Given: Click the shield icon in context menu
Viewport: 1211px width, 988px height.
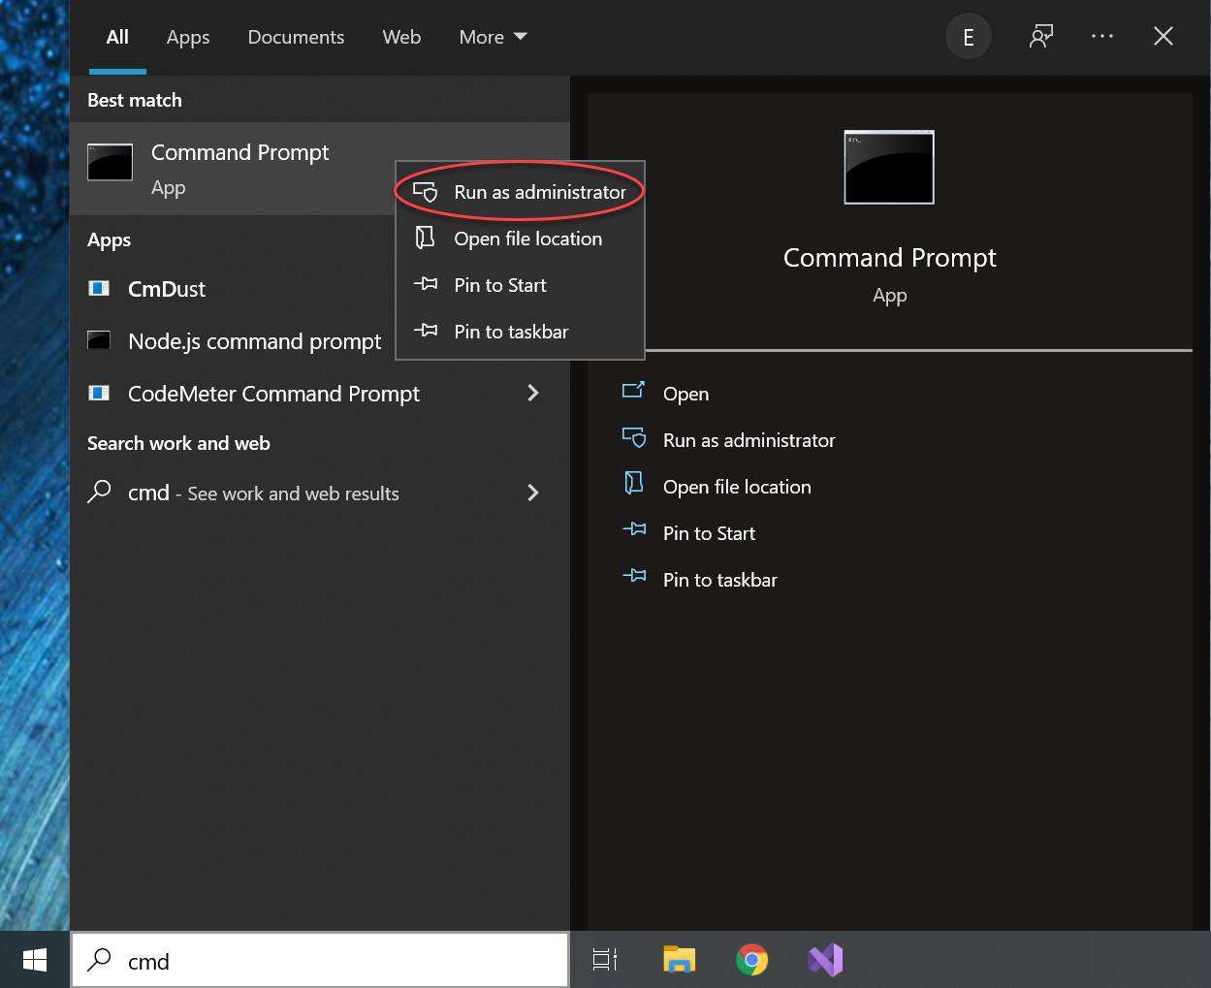Looking at the screenshot, I should click(x=426, y=192).
